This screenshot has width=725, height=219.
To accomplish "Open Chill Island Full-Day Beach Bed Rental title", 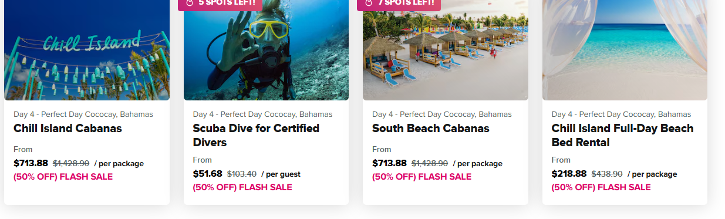I will [622, 135].
